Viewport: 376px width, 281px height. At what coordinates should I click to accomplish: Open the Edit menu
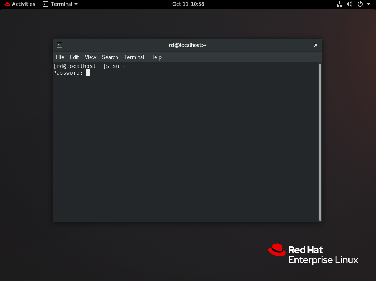[x=75, y=57]
